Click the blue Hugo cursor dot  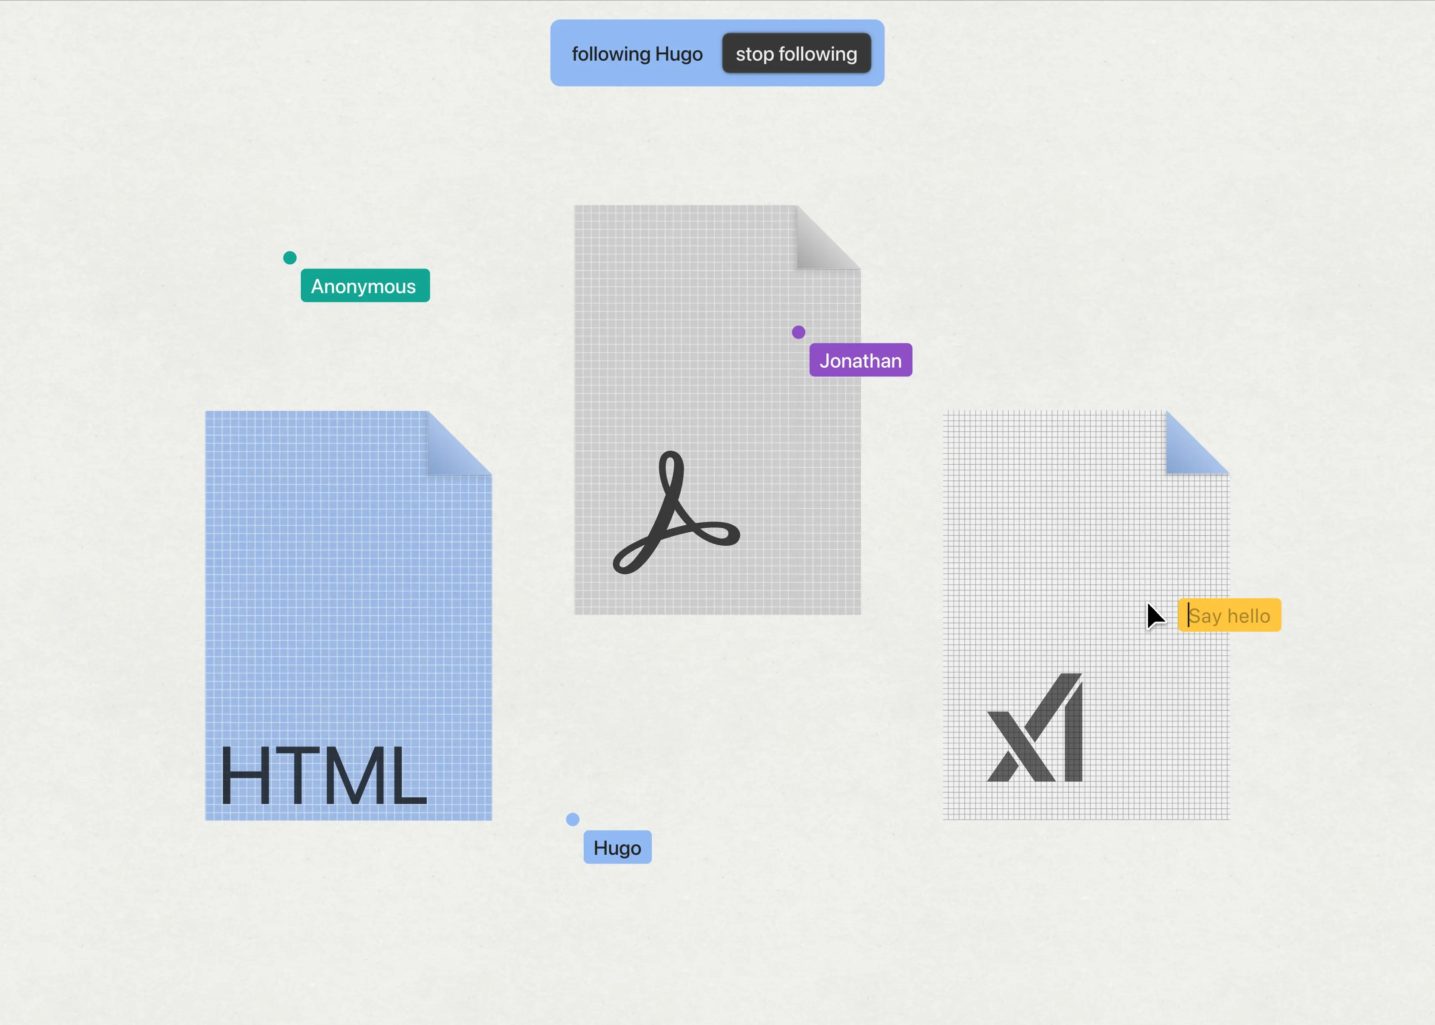(573, 819)
